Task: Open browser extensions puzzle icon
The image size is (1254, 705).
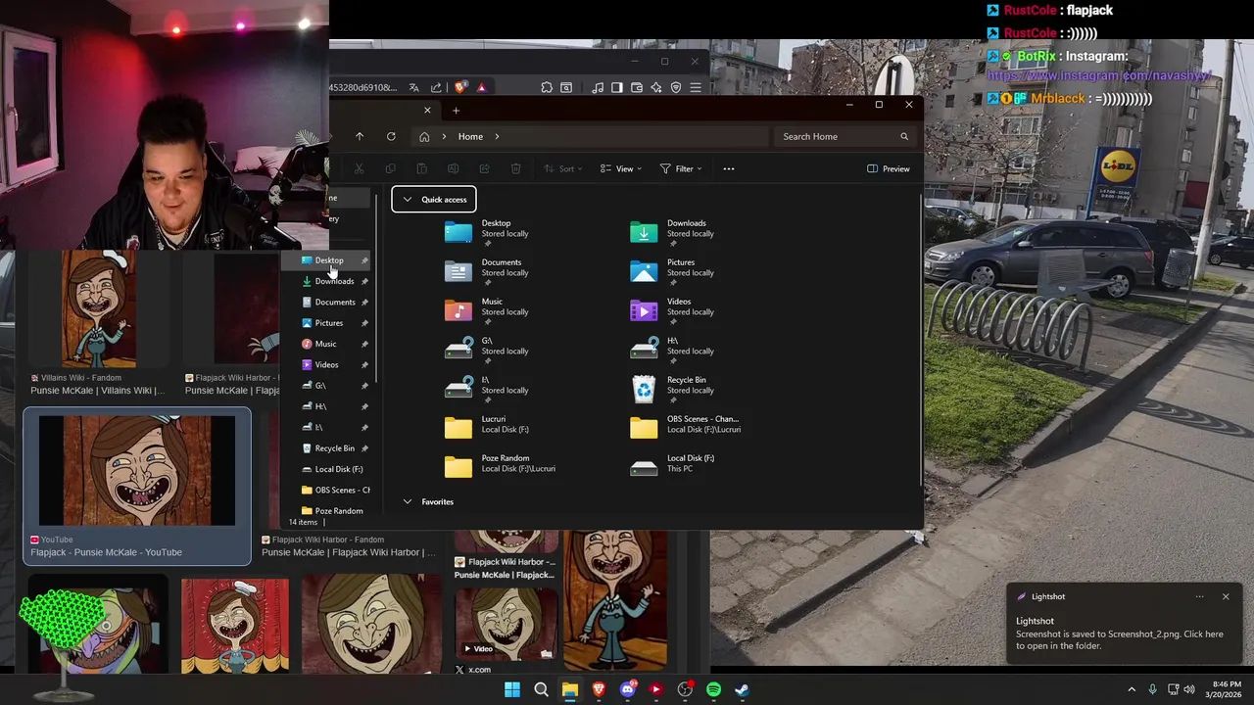Action: coord(547,88)
